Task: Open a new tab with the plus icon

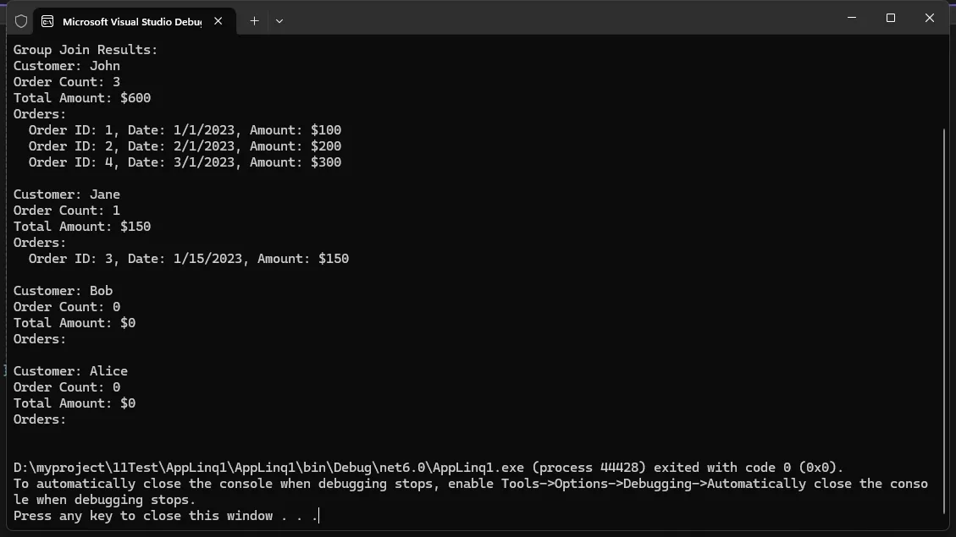Action: [x=254, y=21]
